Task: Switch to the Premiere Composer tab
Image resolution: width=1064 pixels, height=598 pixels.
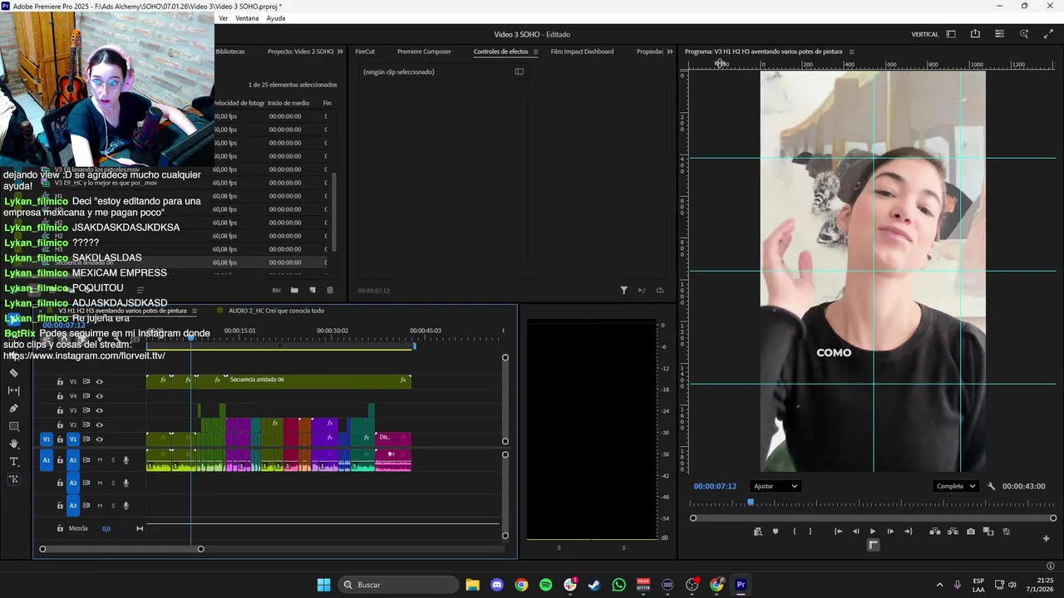Action: [x=424, y=51]
